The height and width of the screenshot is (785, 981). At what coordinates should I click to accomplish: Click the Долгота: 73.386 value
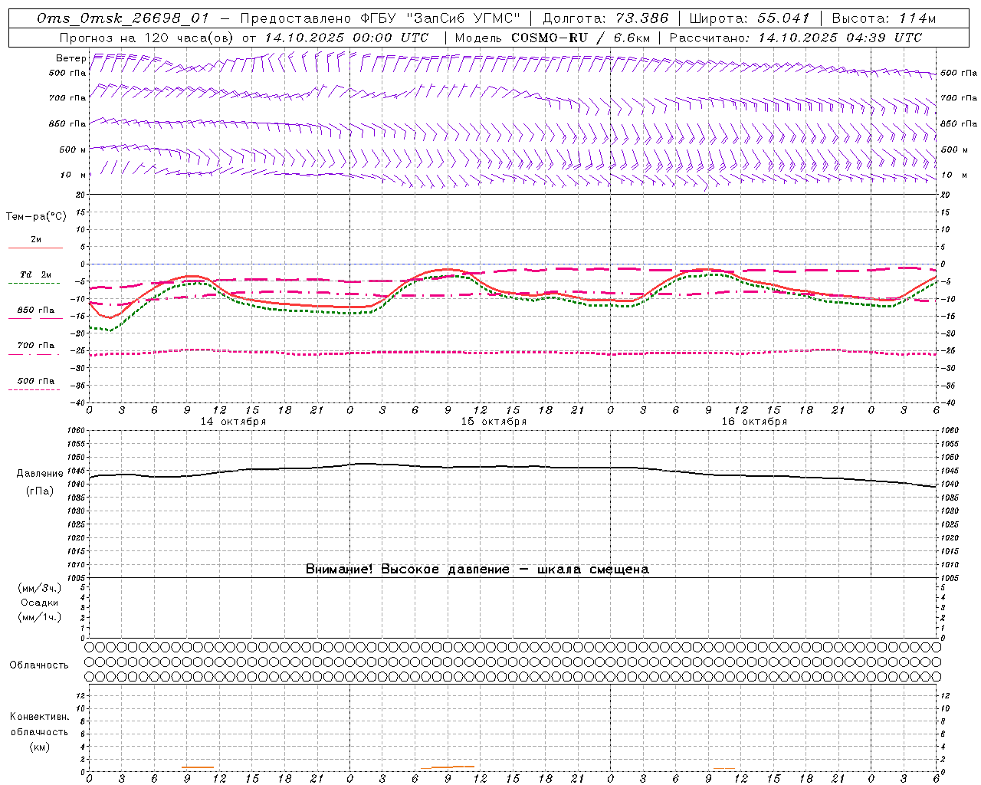[605, 18]
